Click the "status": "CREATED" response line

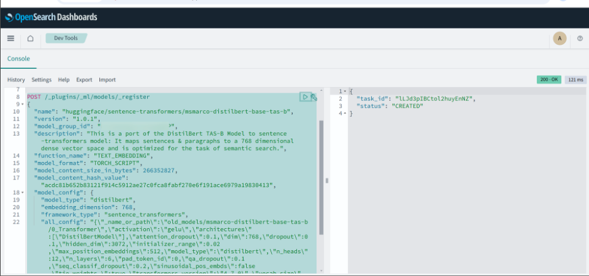(x=390, y=106)
